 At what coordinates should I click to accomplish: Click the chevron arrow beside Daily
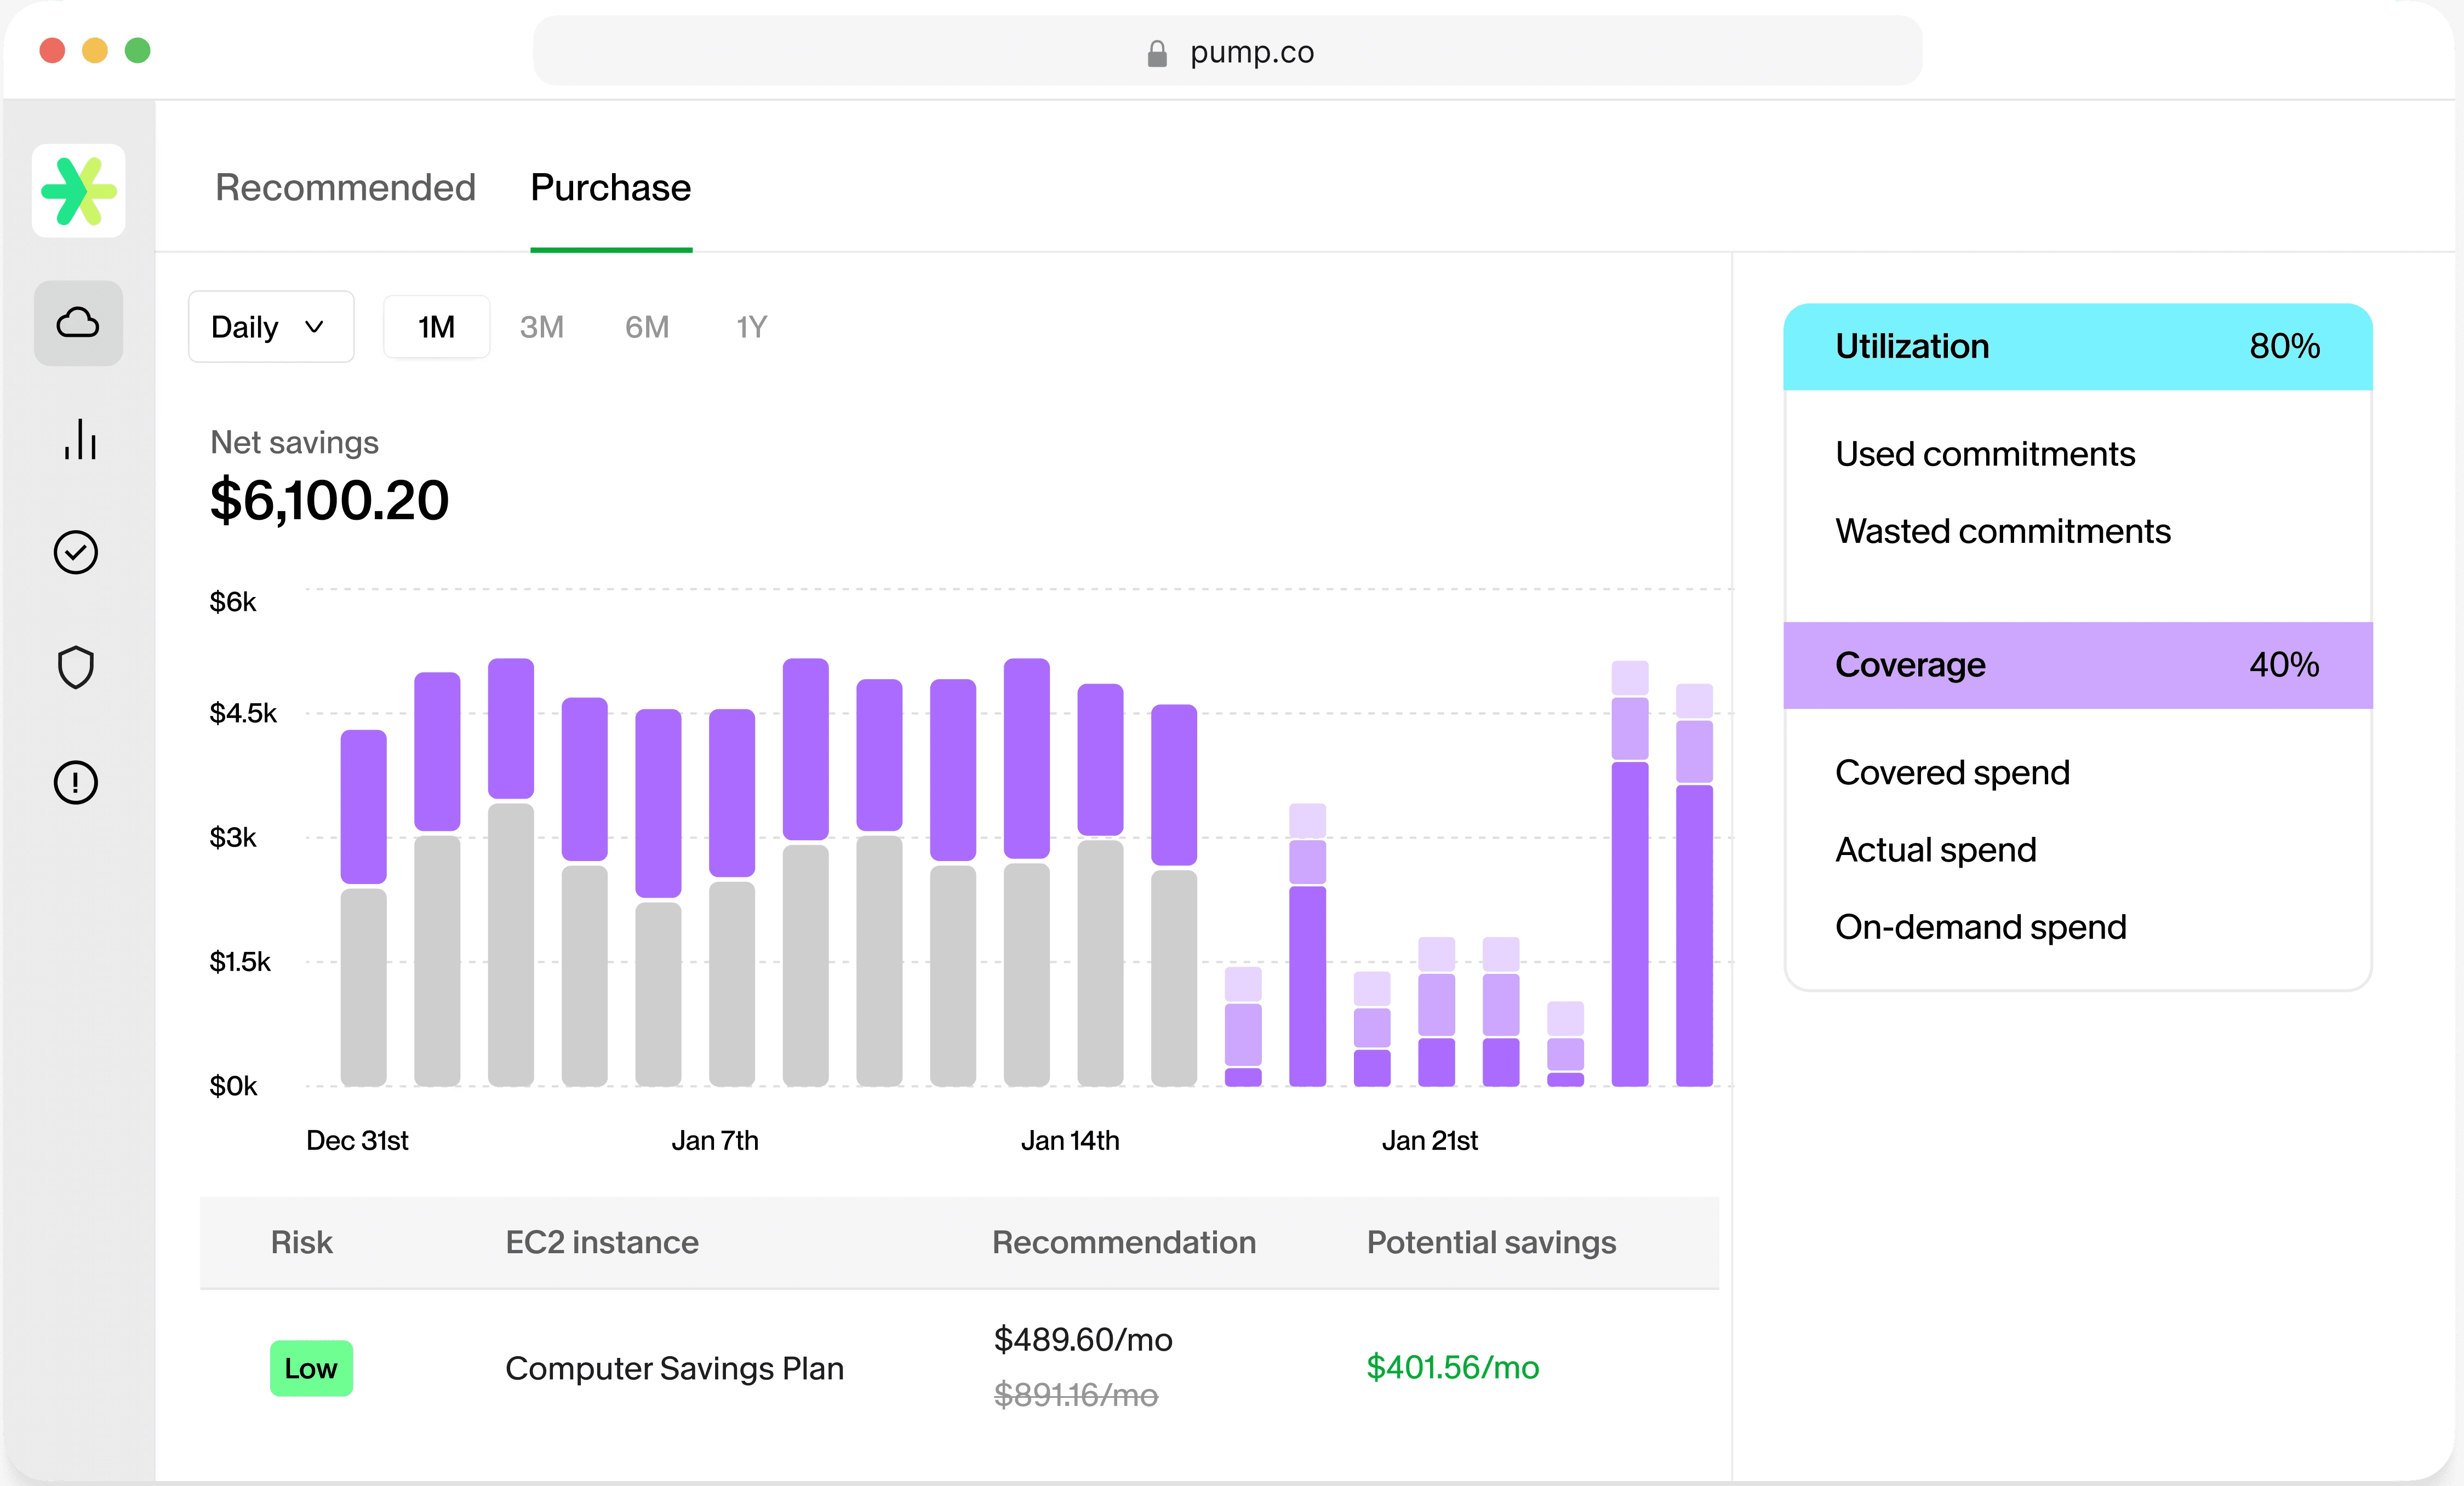[x=314, y=327]
